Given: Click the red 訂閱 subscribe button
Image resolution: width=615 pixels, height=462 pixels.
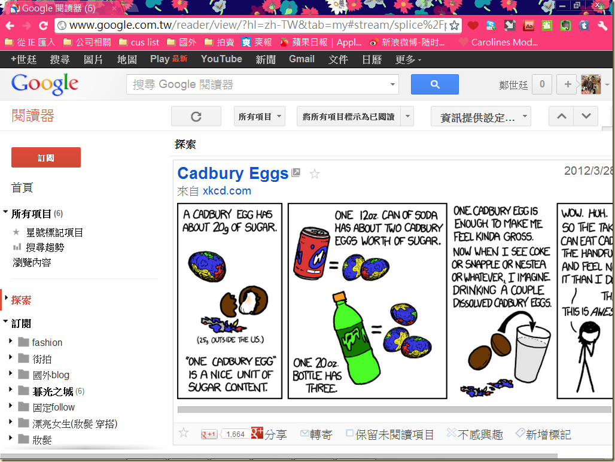Looking at the screenshot, I should pyautogui.click(x=46, y=157).
